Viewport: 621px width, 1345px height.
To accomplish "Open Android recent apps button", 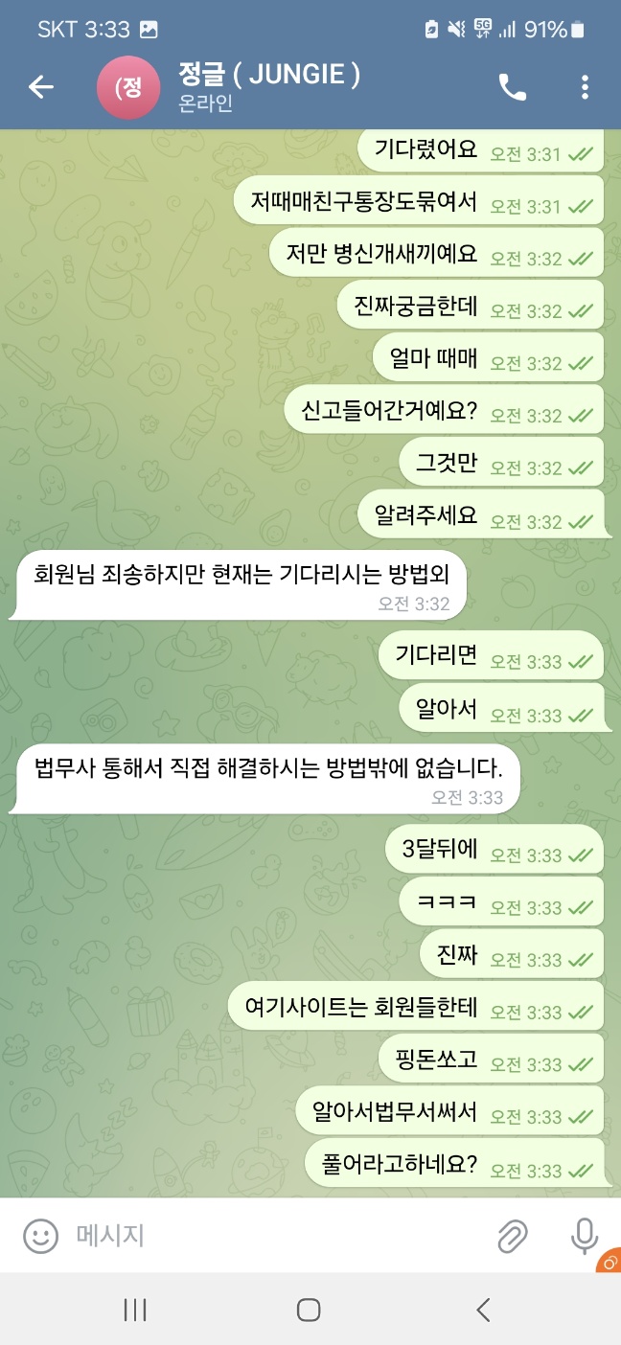I will pos(135,1310).
